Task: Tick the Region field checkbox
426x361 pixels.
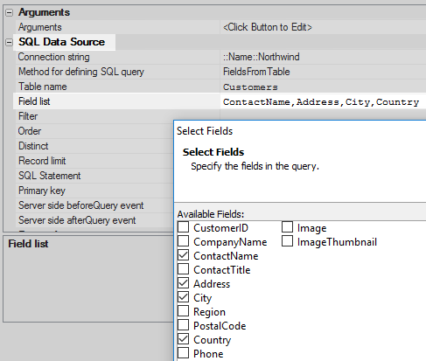Action: [183, 311]
